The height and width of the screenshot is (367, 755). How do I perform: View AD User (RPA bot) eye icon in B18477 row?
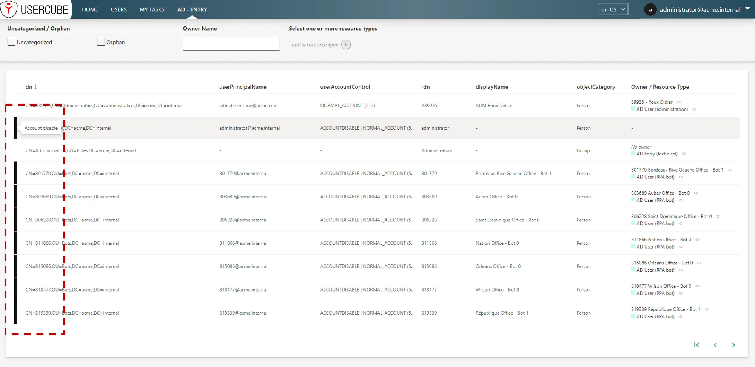coord(681,293)
